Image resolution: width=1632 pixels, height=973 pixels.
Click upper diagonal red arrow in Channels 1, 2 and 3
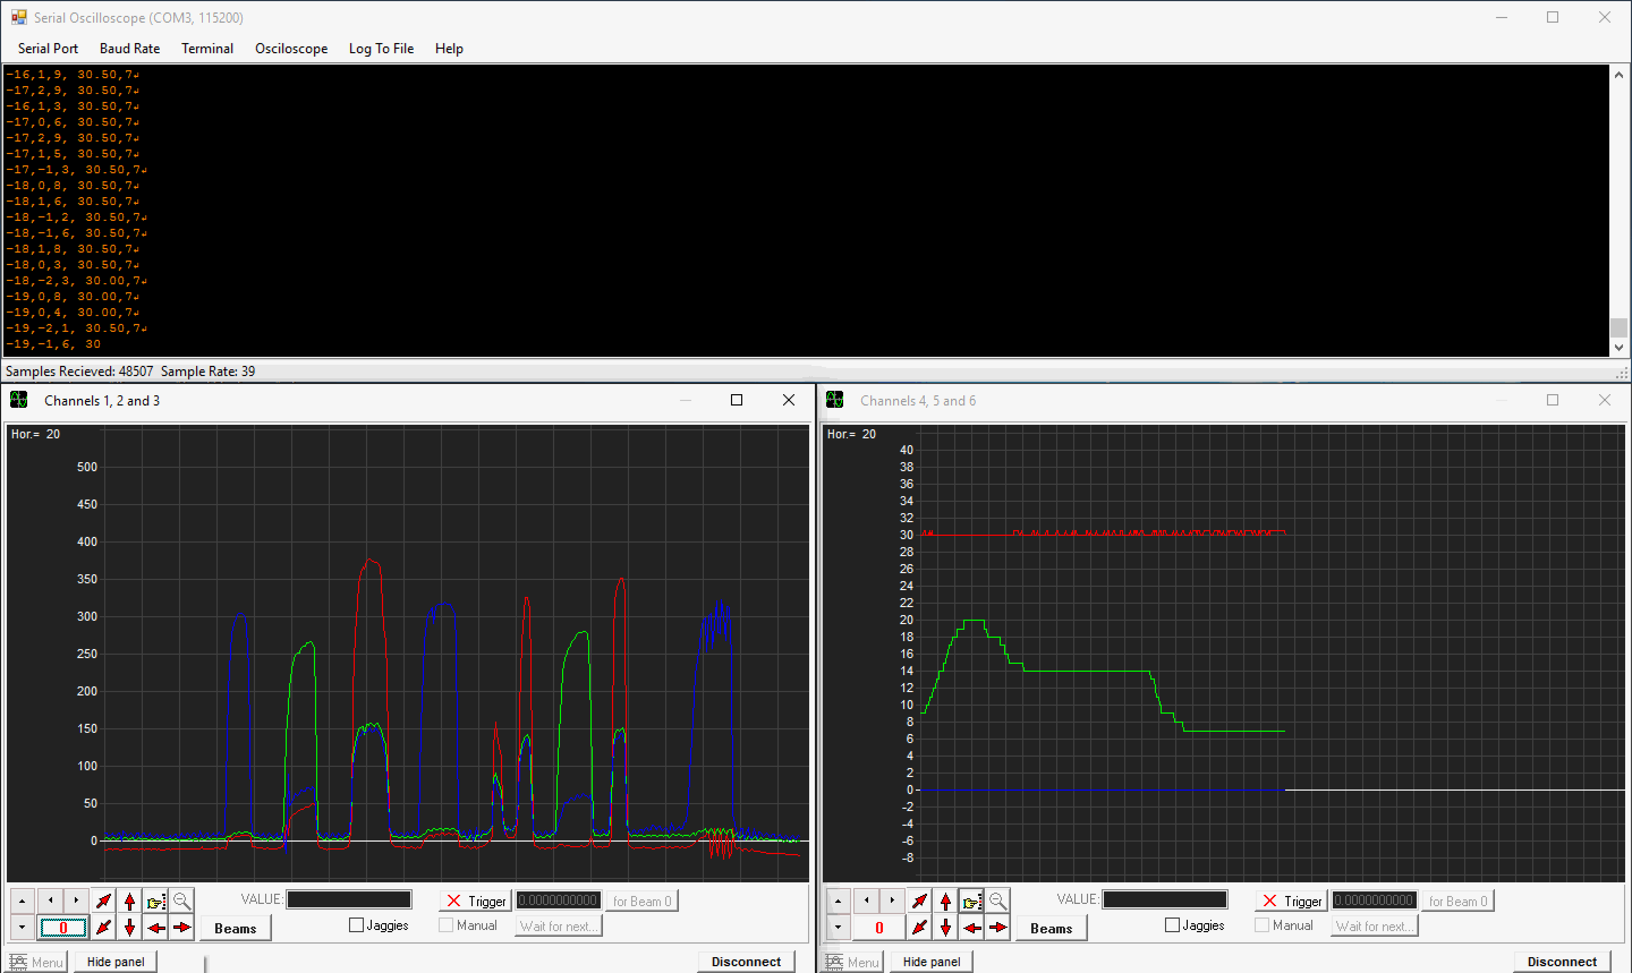pyautogui.click(x=103, y=901)
